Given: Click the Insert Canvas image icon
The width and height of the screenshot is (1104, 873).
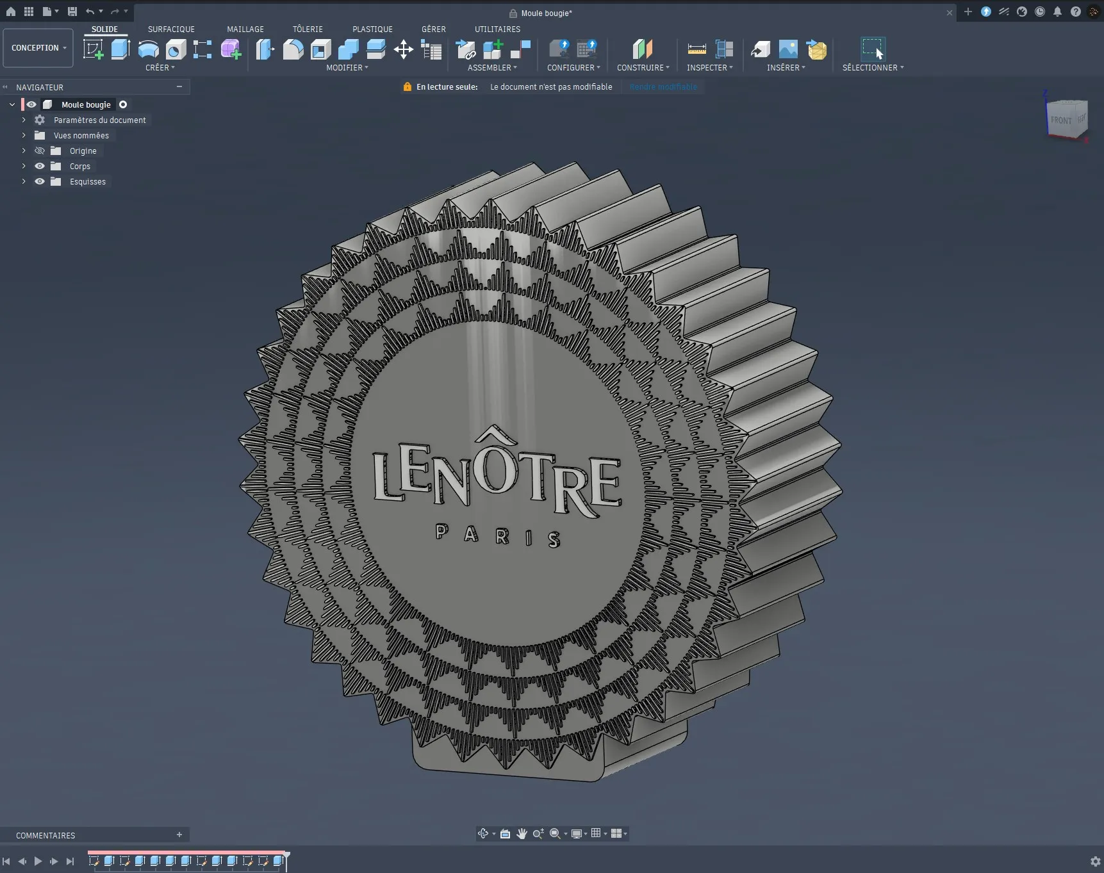Looking at the screenshot, I should pos(788,49).
